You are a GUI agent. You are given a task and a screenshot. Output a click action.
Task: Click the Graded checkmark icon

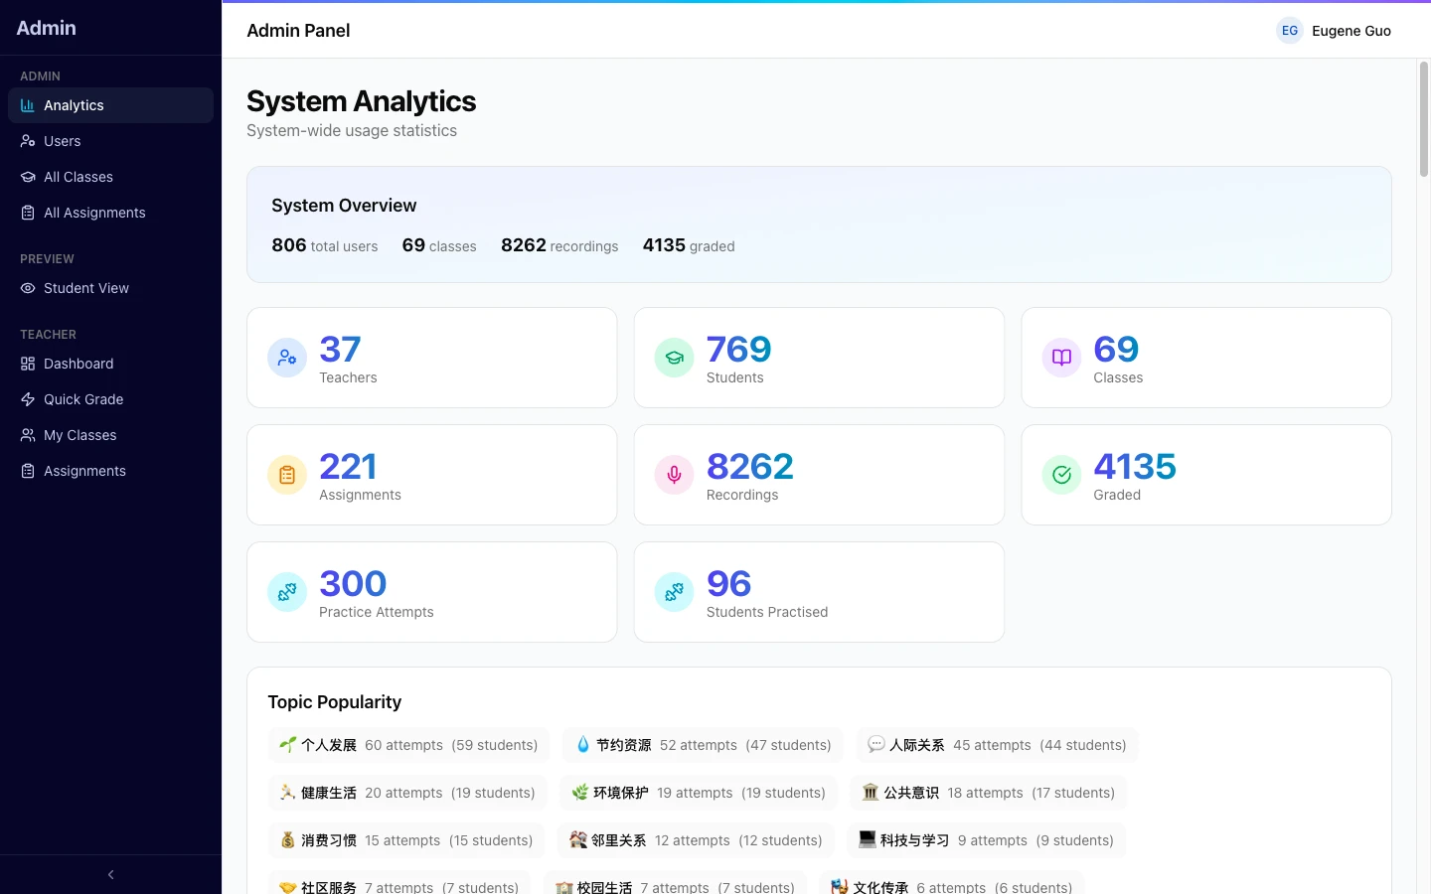click(x=1061, y=475)
